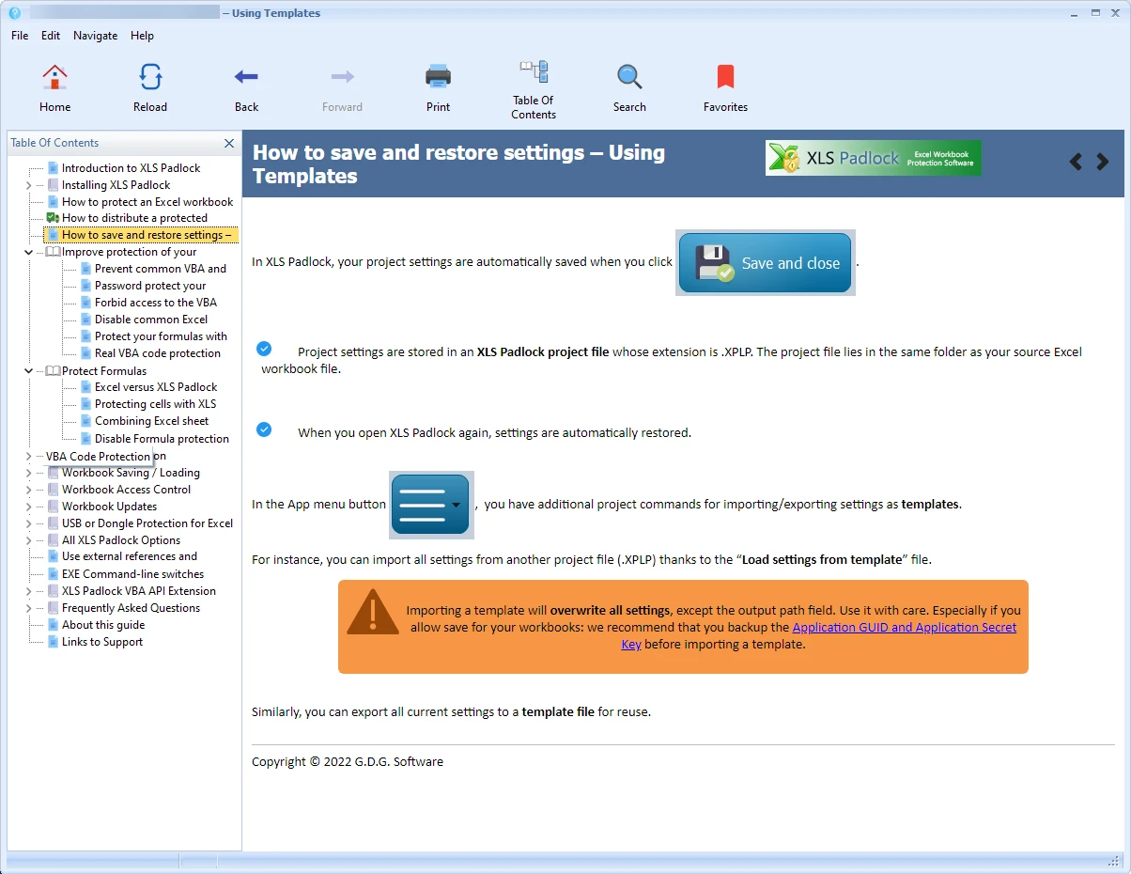The height and width of the screenshot is (874, 1131).
Task: Open Search using the magnifier icon
Action: (x=629, y=77)
